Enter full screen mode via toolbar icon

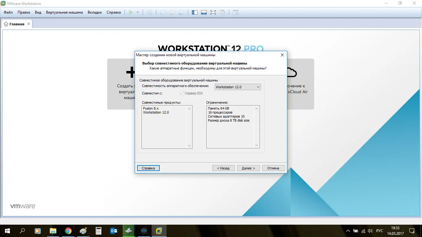click(x=213, y=12)
